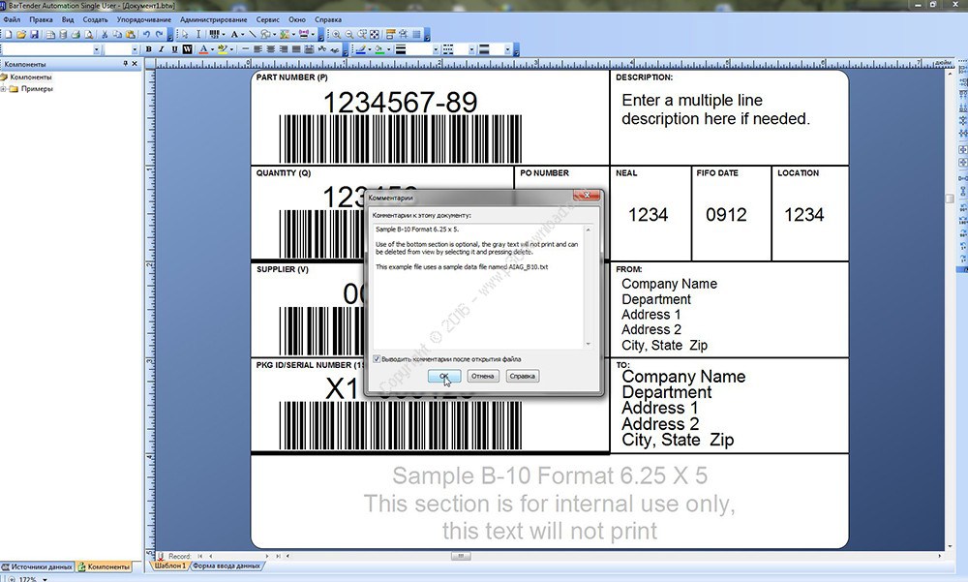Select the line drawing tool

point(252,35)
